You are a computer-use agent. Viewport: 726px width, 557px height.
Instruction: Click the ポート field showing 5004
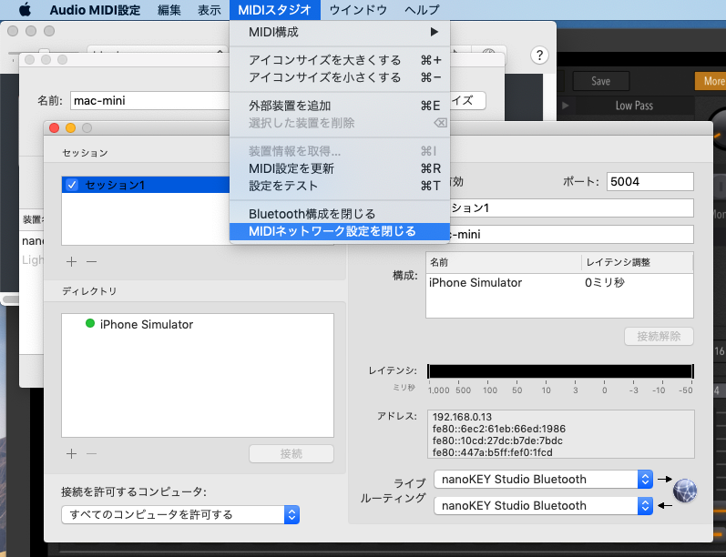pyautogui.click(x=650, y=181)
